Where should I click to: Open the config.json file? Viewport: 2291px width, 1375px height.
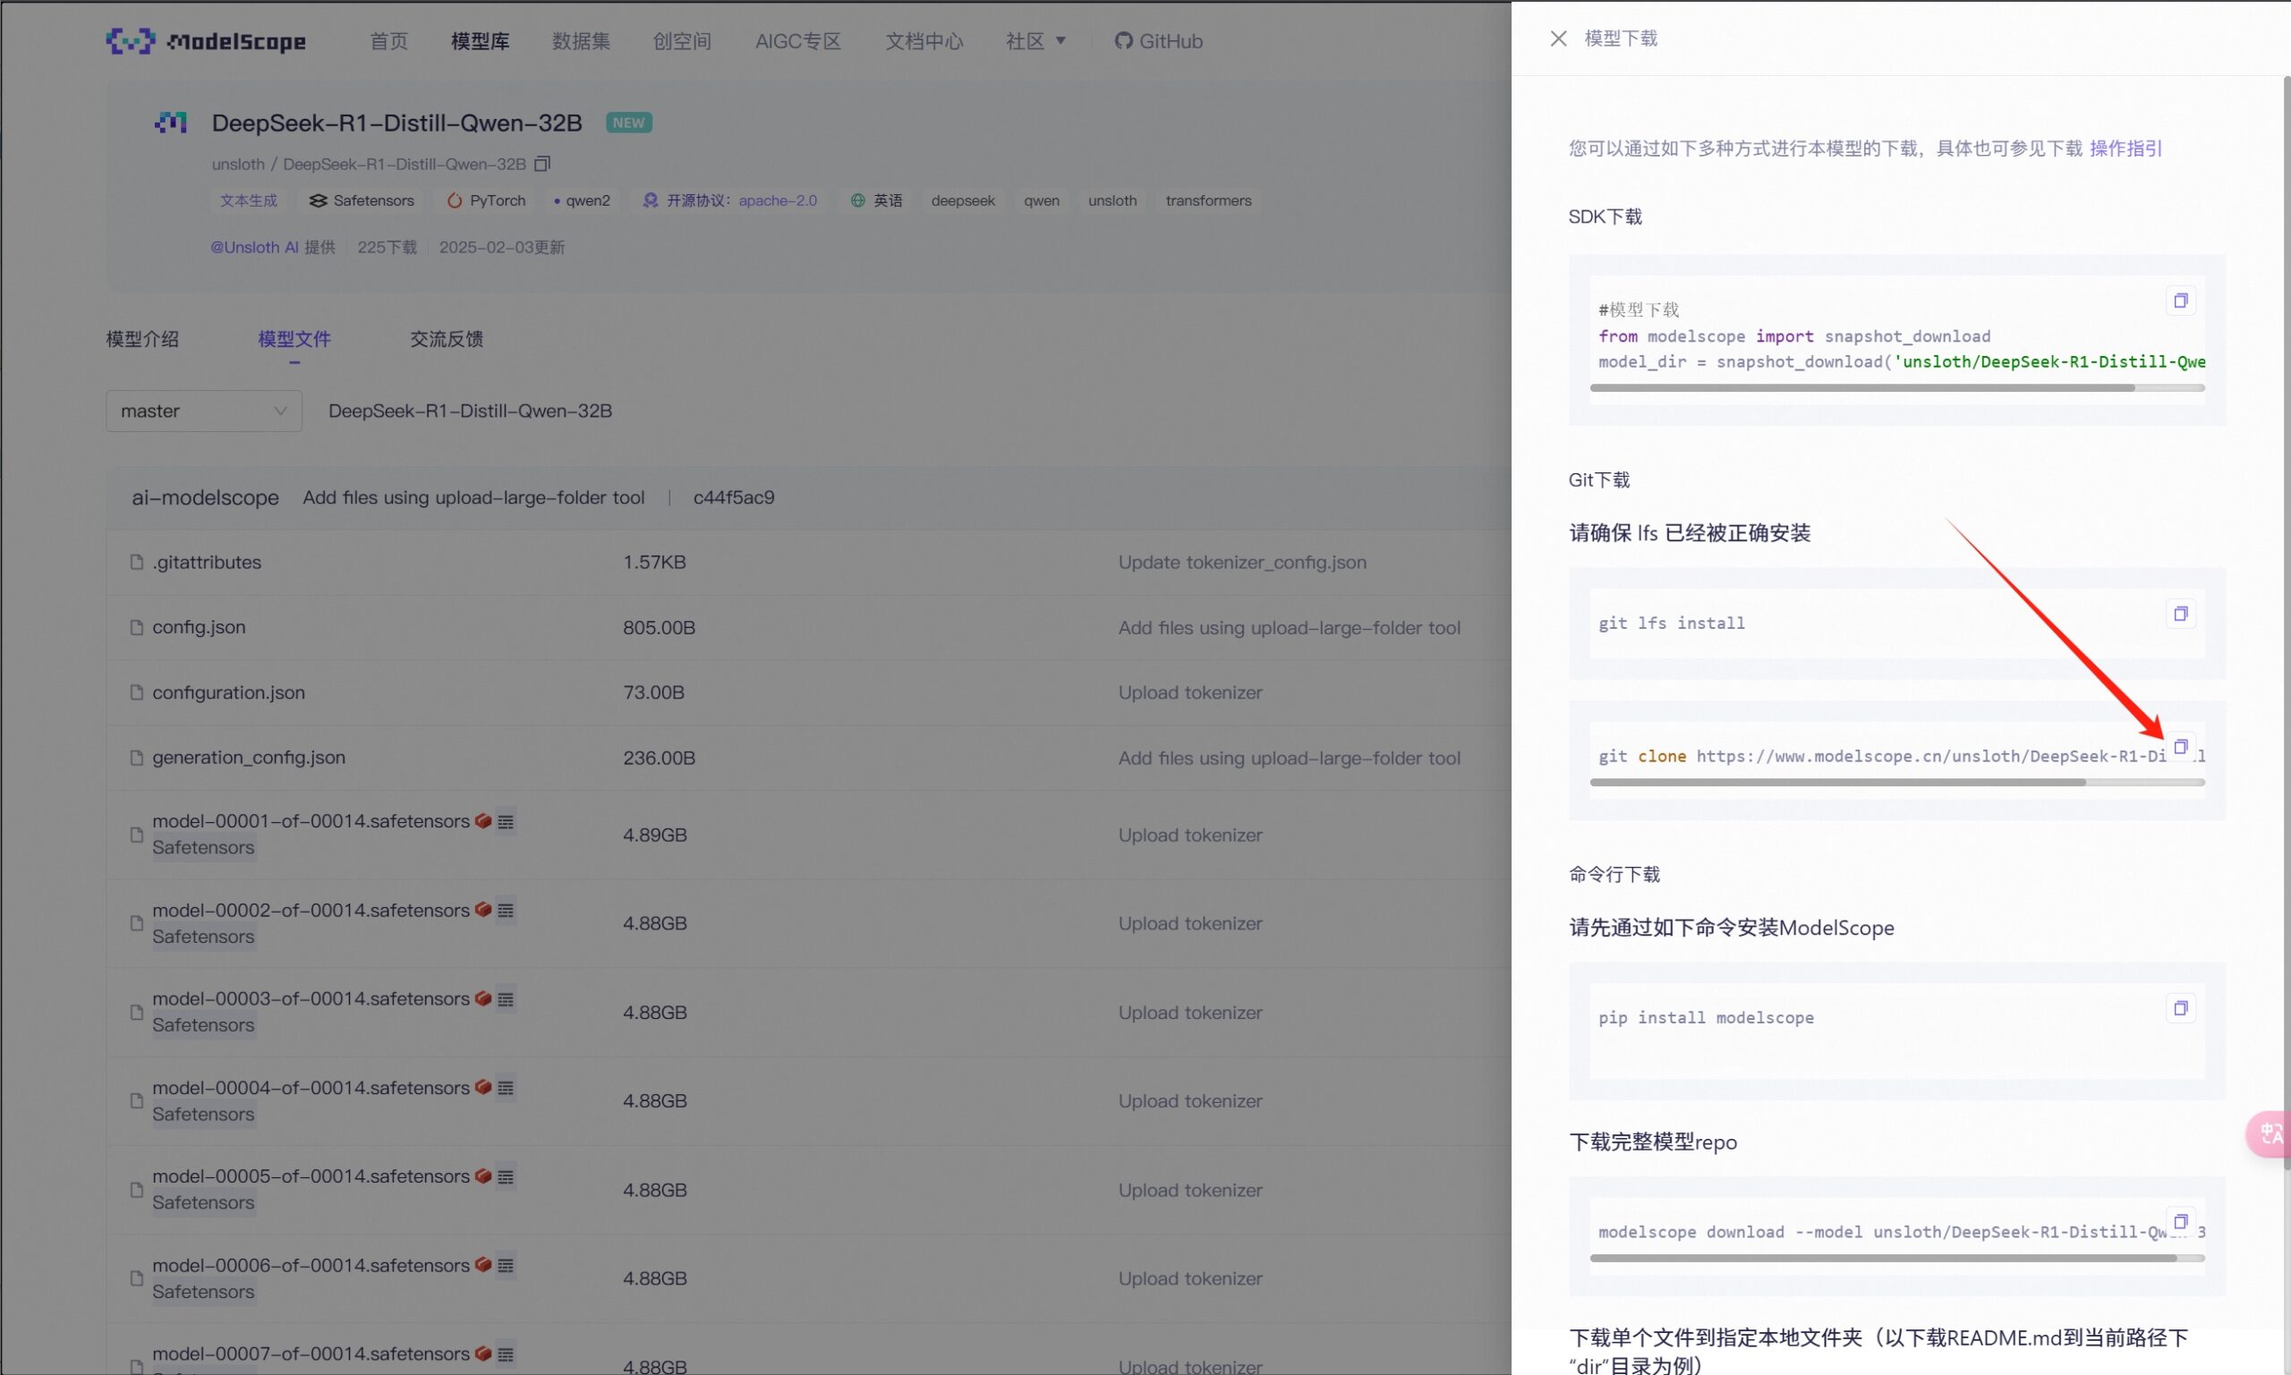point(200,627)
